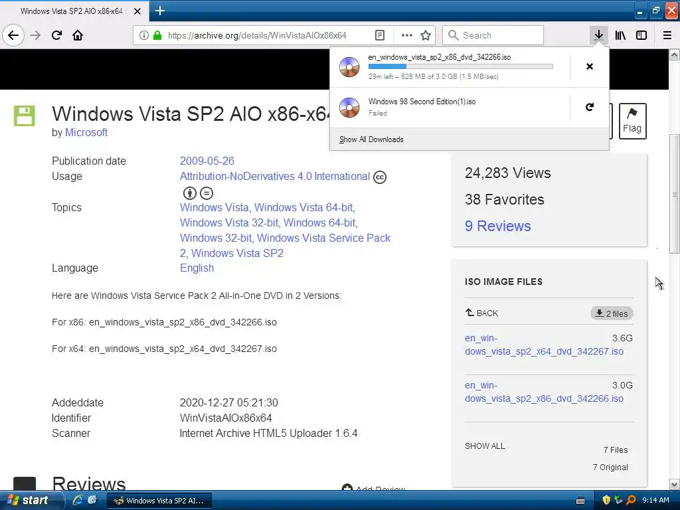
Task: Click the NoDerivatives equals license icon
Action: coord(207,193)
